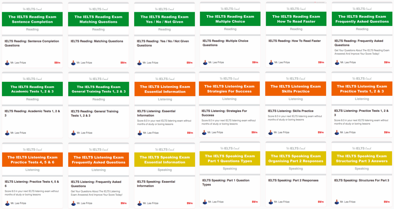The width and height of the screenshot is (394, 209).
Task: Open the yellow Organising Part 2 Responses banner
Action: (x=296, y=159)
